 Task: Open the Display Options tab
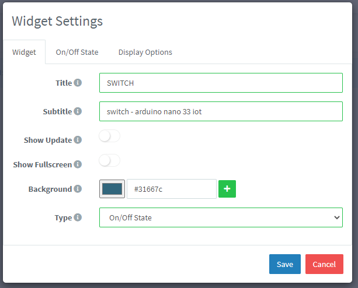145,52
